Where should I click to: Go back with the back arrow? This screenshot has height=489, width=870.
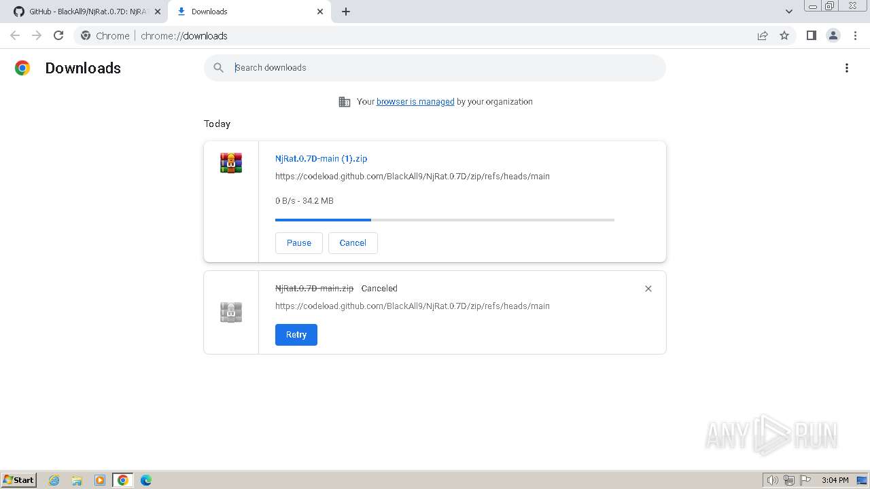pos(15,35)
